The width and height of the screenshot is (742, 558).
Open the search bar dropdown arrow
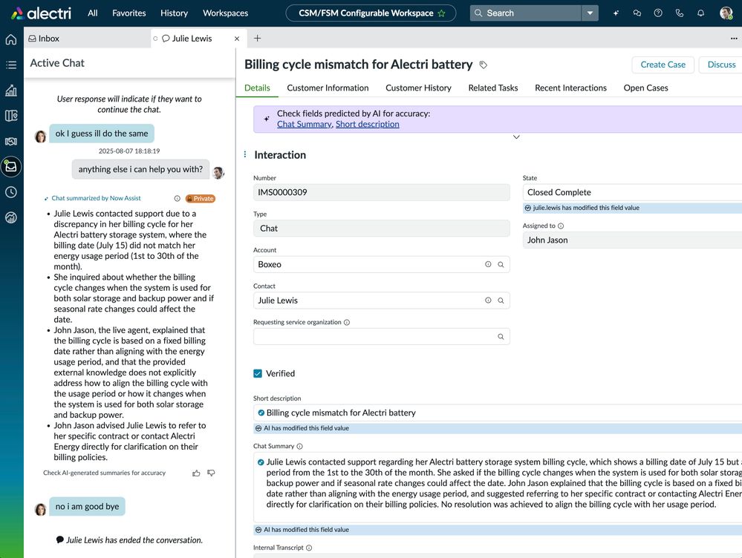point(590,13)
